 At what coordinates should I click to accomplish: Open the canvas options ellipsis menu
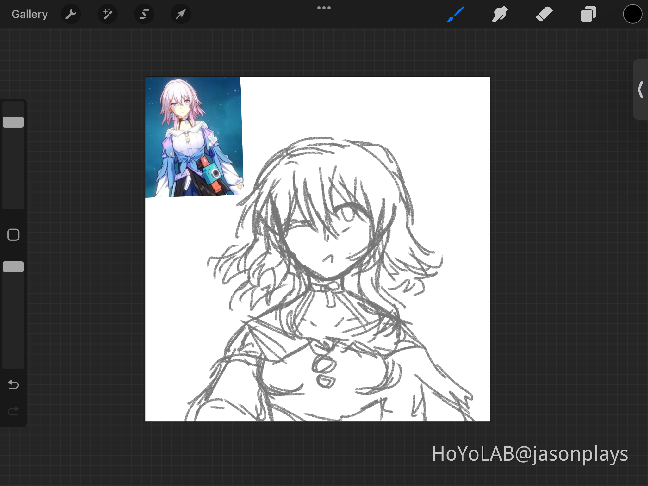[x=324, y=8]
